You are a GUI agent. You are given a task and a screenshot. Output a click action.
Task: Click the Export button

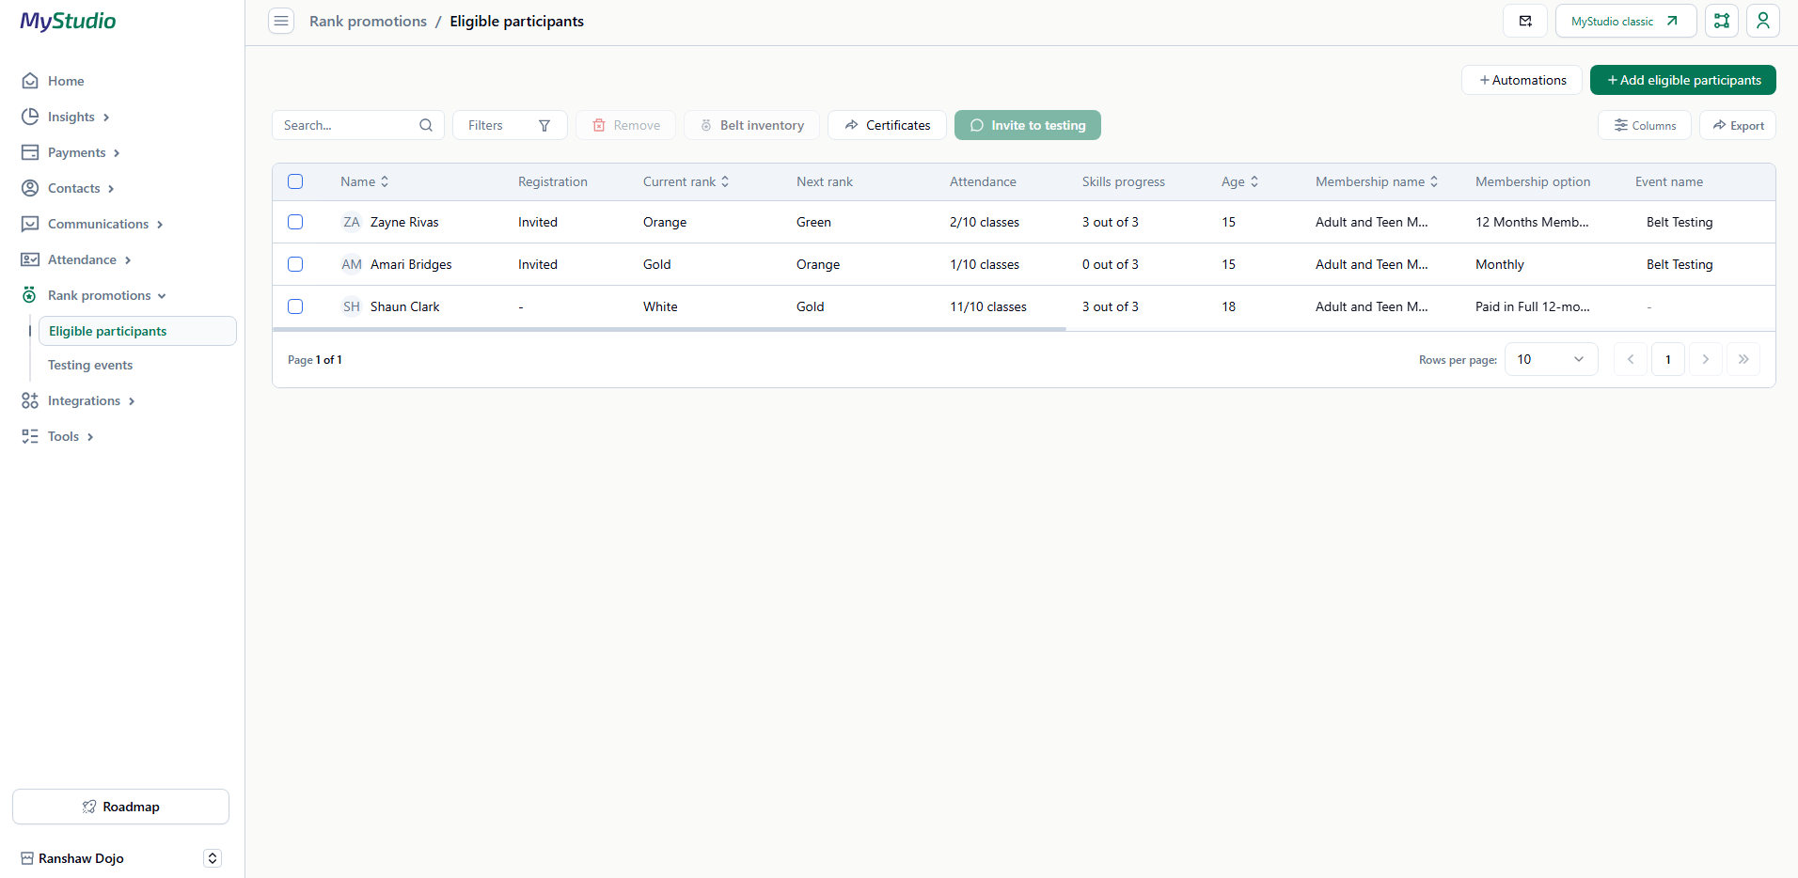click(x=1737, y=125)
